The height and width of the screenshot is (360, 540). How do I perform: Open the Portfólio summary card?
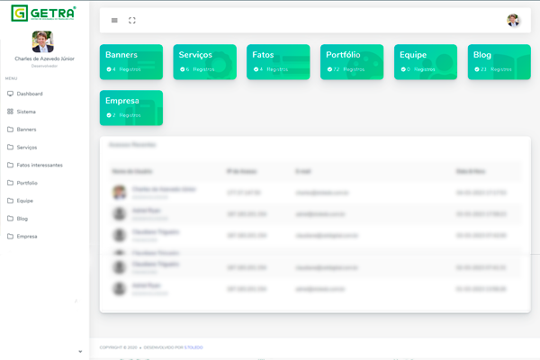352,61
